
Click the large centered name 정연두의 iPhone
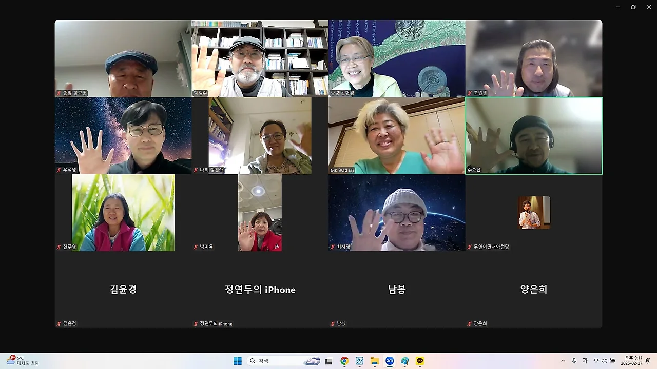(260, 290)
